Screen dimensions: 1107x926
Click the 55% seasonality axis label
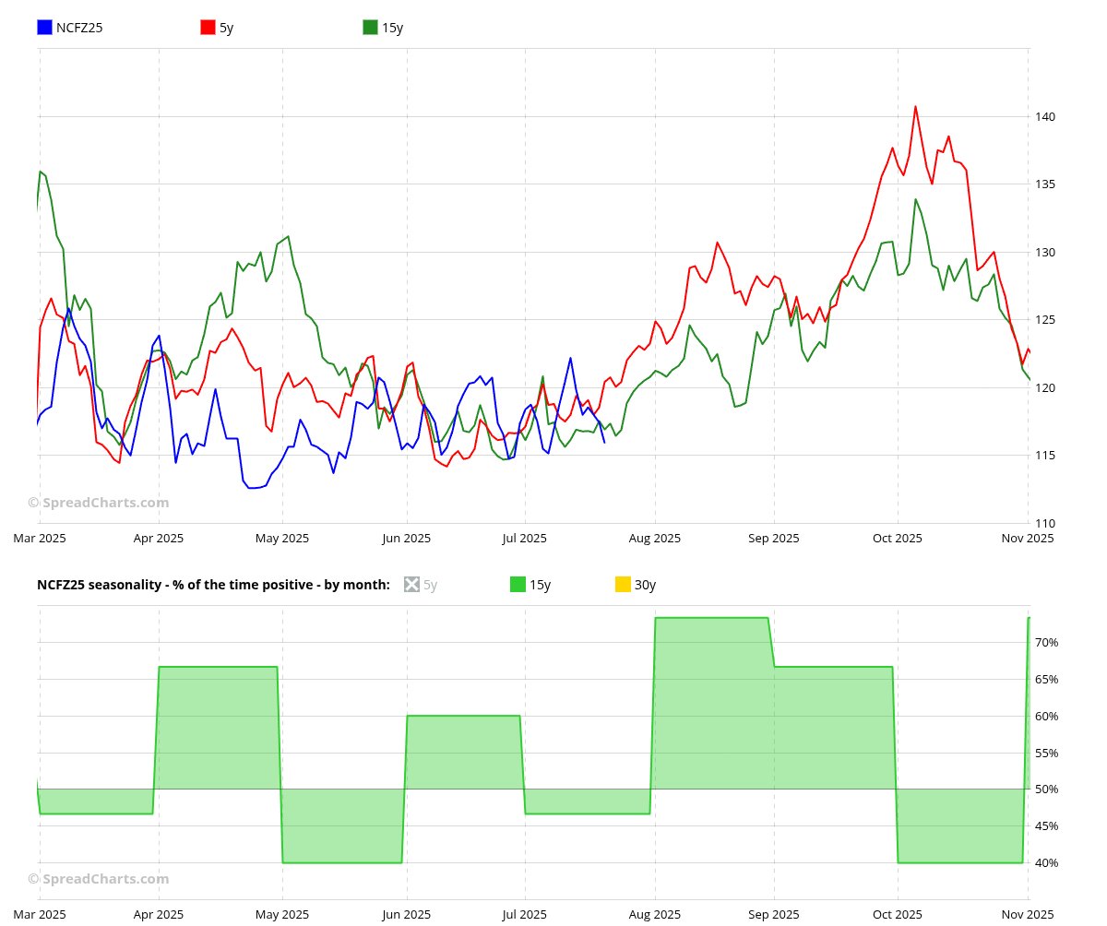coord(1047,753)
